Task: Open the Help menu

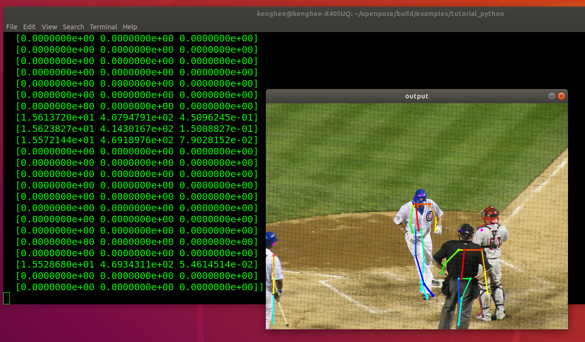Action: (130, 27)
